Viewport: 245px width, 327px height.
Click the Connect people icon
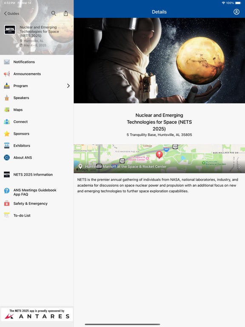pos(7,122)
